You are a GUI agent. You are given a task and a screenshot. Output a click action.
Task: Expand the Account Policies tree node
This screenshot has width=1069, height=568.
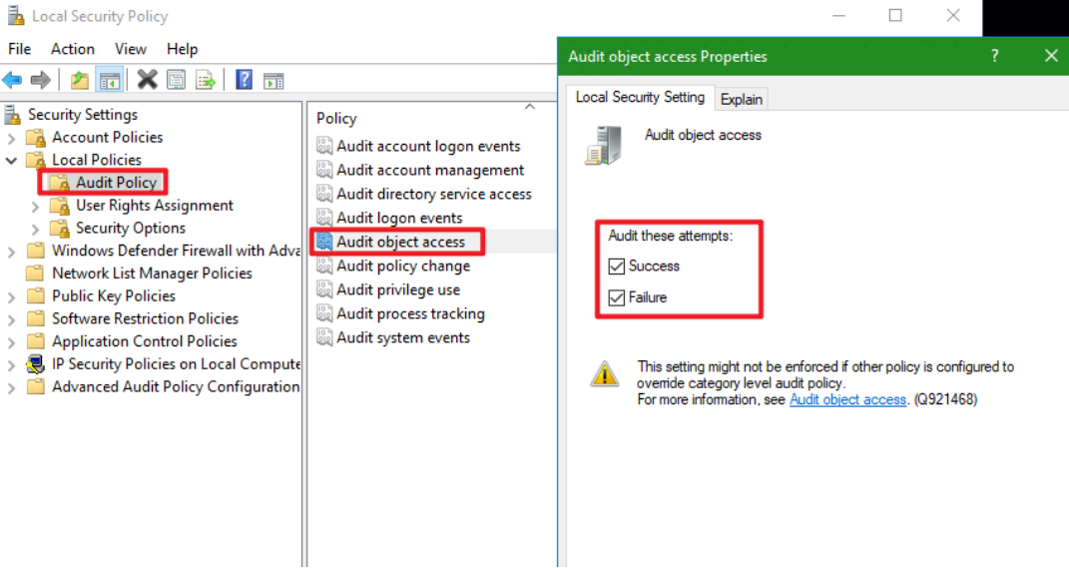pyautogui.click(x=12, y=138)
